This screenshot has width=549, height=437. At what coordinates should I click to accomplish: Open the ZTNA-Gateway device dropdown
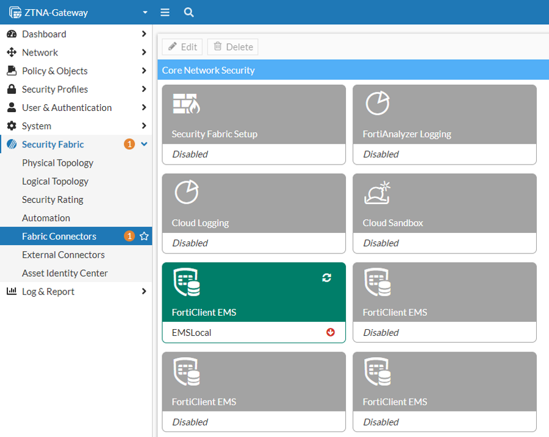(144, 12)
